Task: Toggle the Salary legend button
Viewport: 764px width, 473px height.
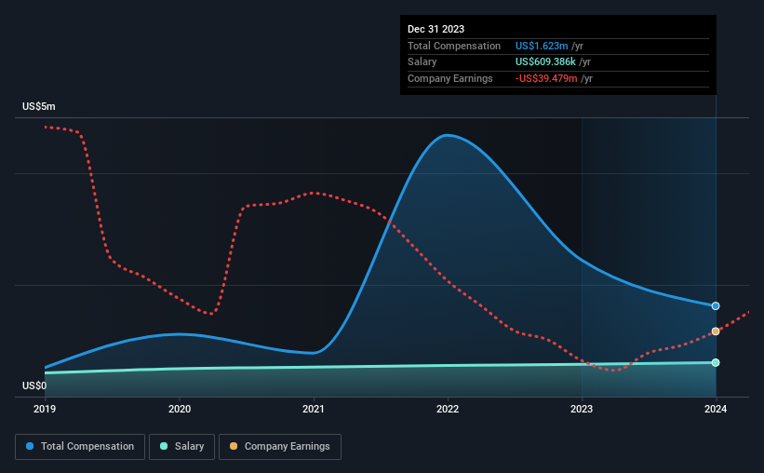Action: pos(181,447)
